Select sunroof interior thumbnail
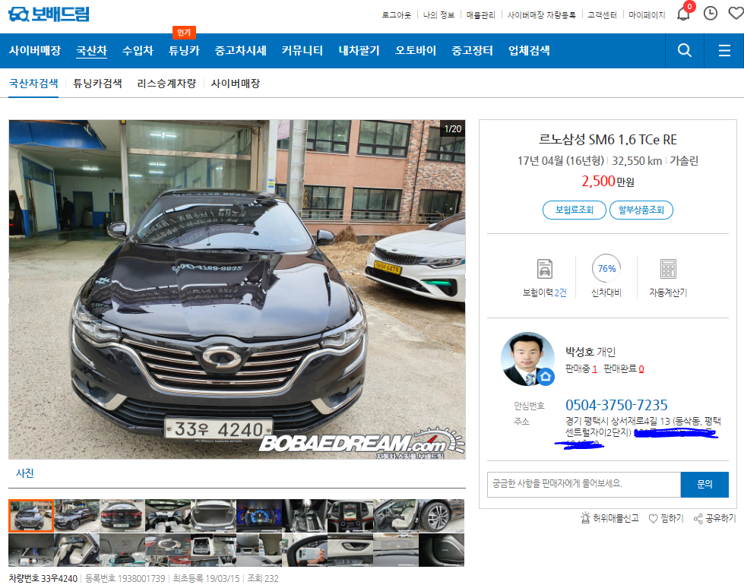Viewport: 744px width, 585px height. tap(167, 516)
